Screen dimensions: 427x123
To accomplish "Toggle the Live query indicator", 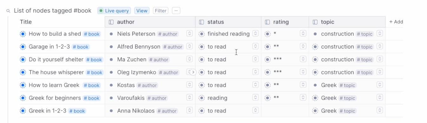I will (x=114, y=11).
